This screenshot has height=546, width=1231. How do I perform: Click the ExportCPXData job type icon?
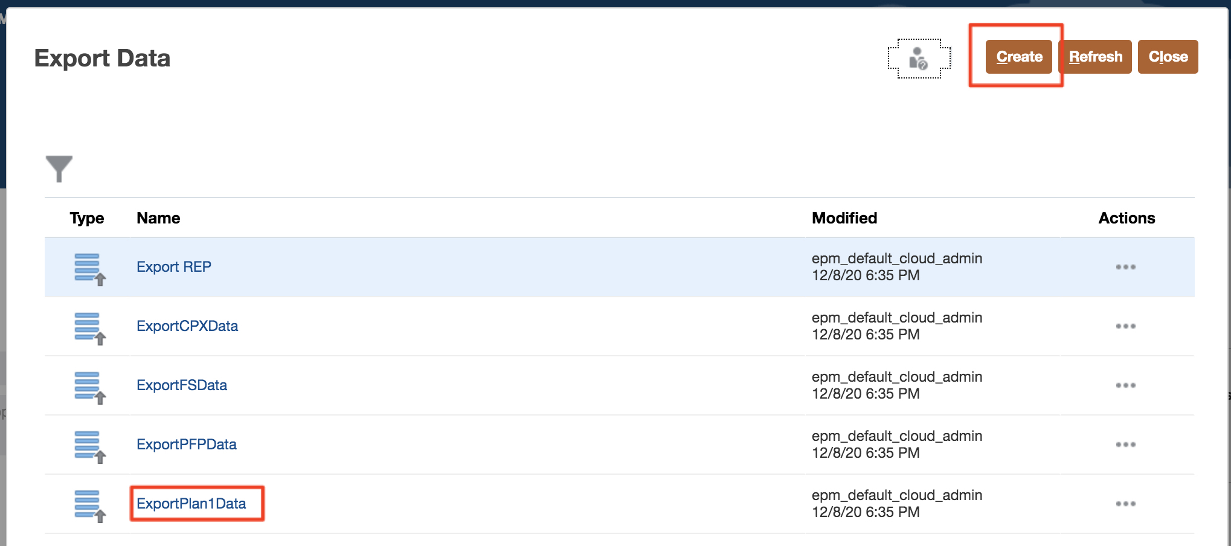89,328
